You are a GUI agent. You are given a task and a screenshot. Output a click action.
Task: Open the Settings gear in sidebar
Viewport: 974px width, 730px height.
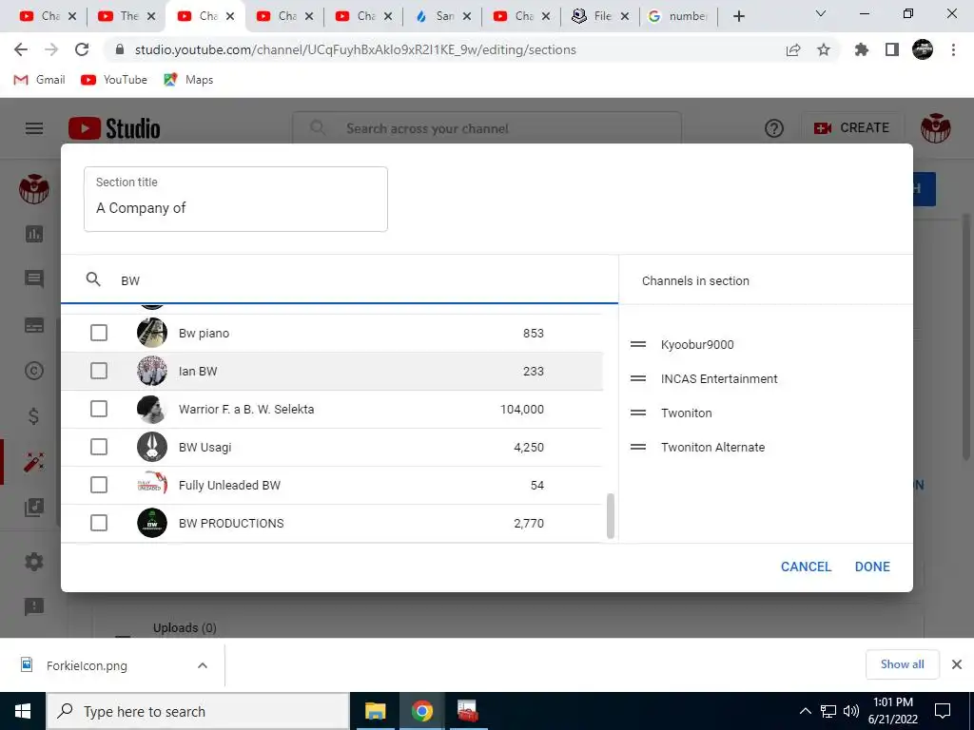click(x=34, y=562)
